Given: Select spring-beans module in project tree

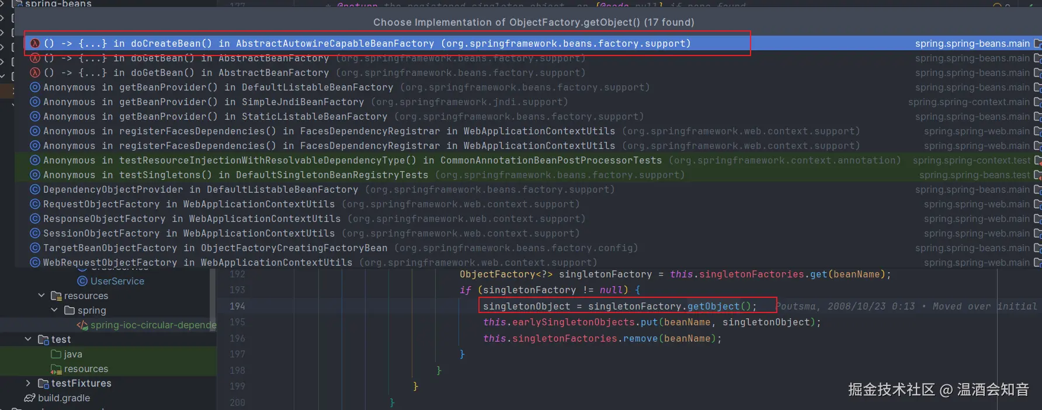Looking at the screenshot, I should click(x=58, y=4).
